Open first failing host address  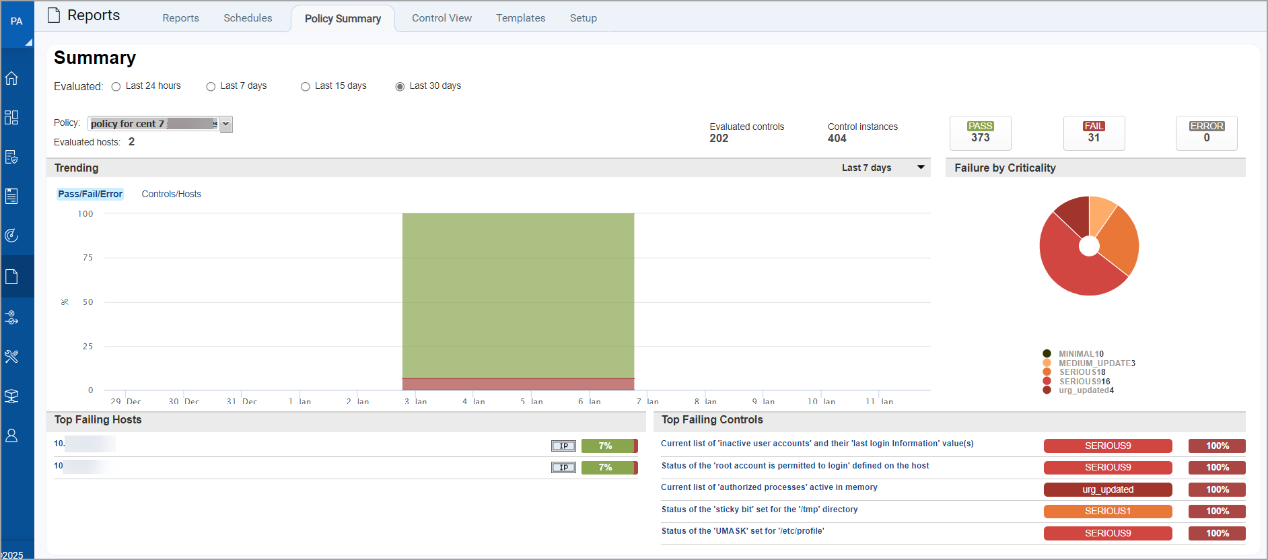point(85,444)
